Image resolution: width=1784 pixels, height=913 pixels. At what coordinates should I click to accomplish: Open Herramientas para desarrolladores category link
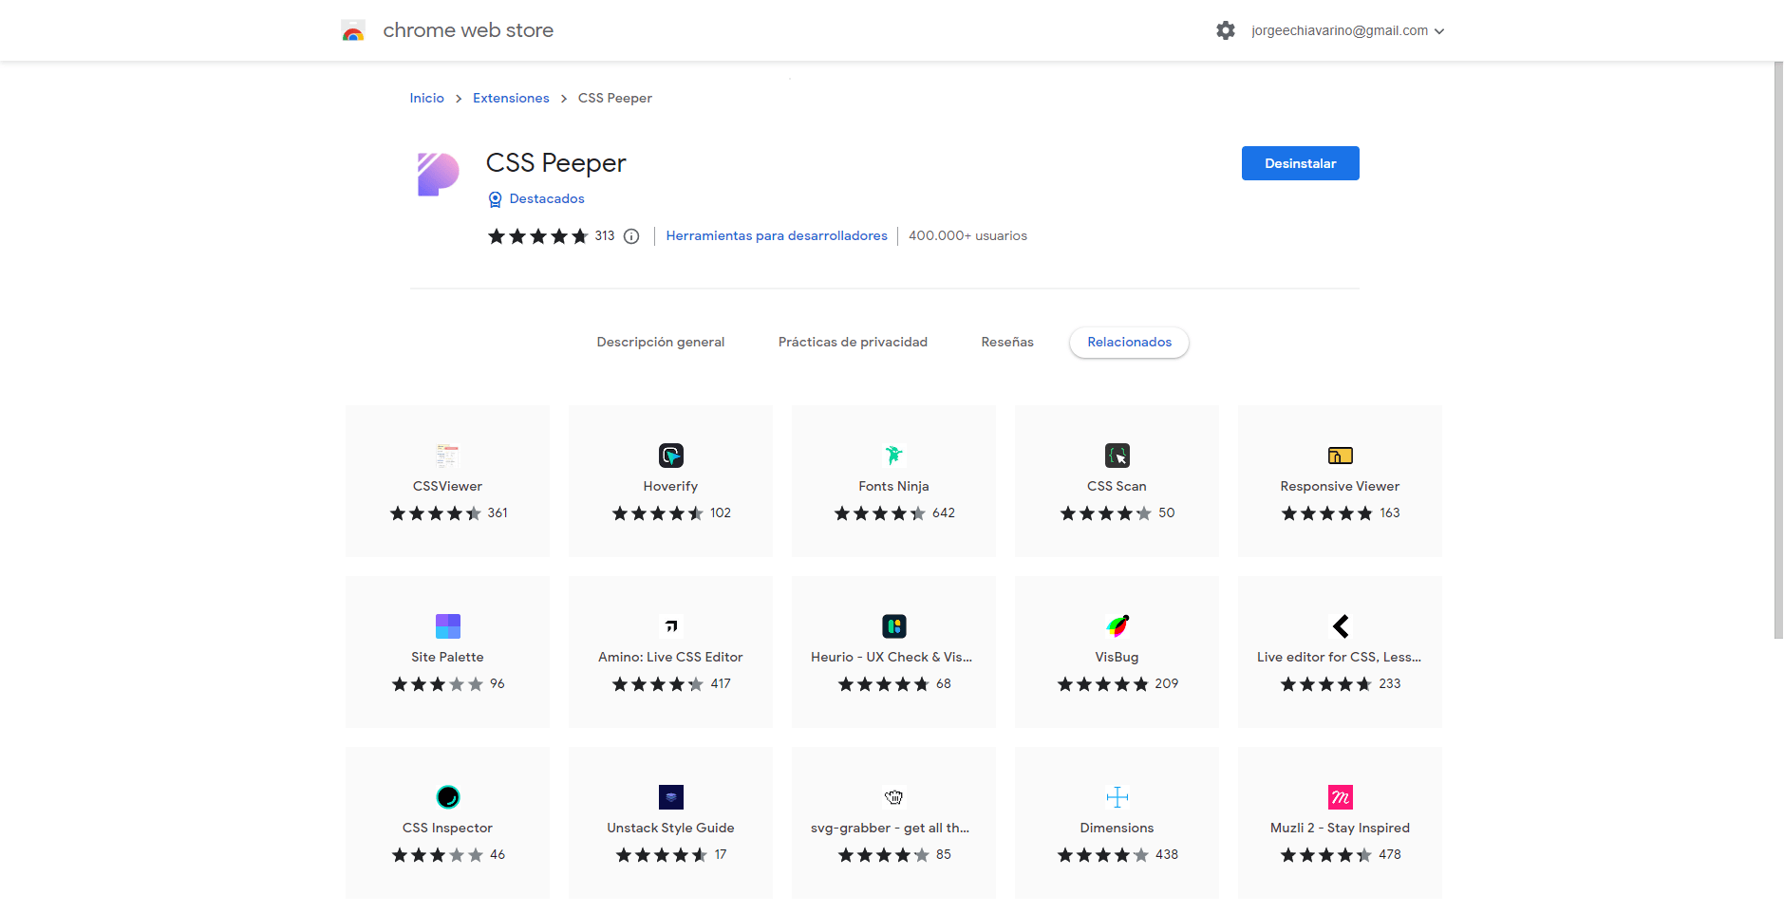777,236
